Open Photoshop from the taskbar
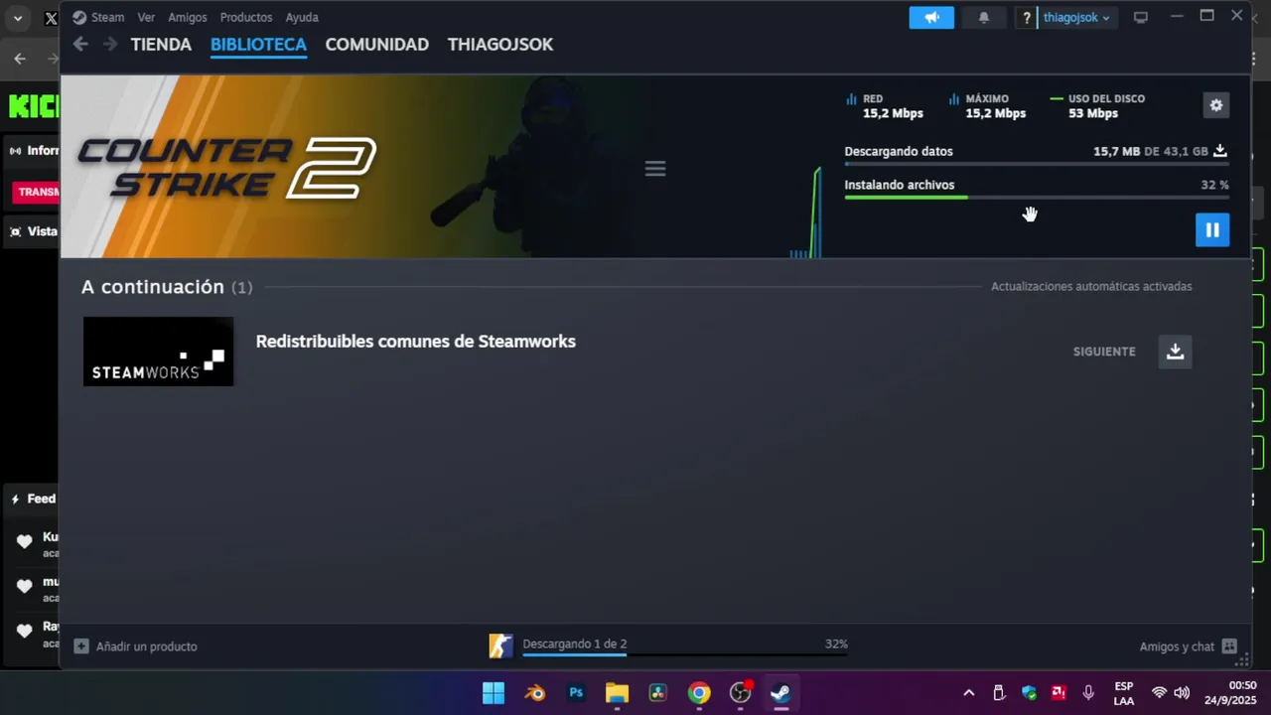This screenshot has width=1271, height=715. click(576, 693)
